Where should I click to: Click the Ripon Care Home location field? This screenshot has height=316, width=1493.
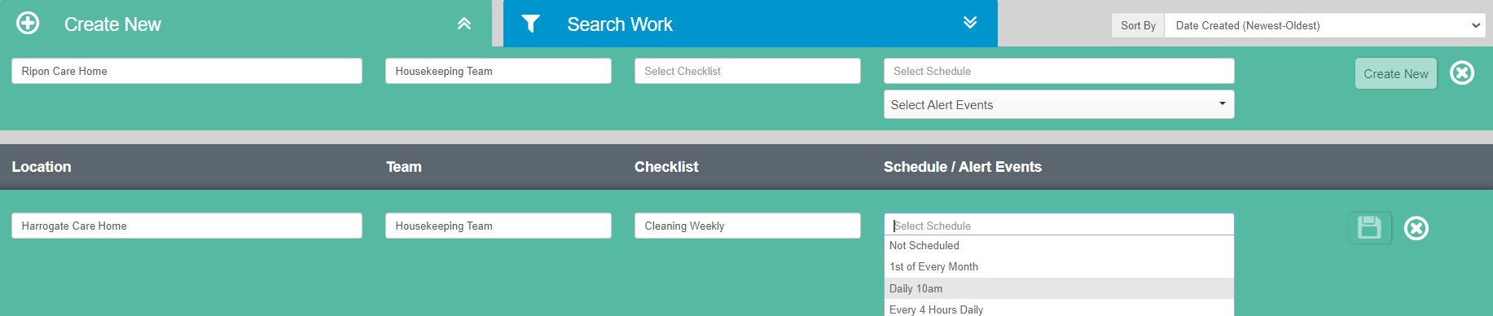(x=187, y=71)
